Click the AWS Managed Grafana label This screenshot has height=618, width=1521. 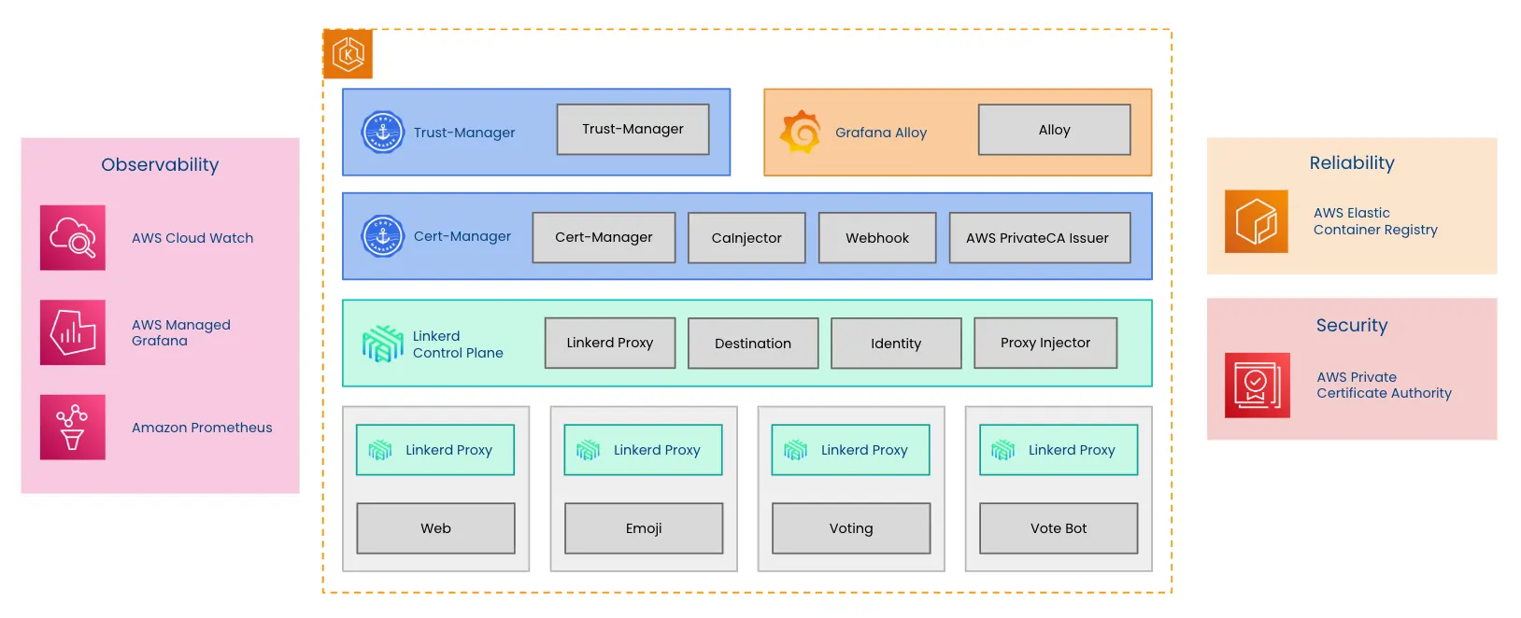click(x=181, y=333)
